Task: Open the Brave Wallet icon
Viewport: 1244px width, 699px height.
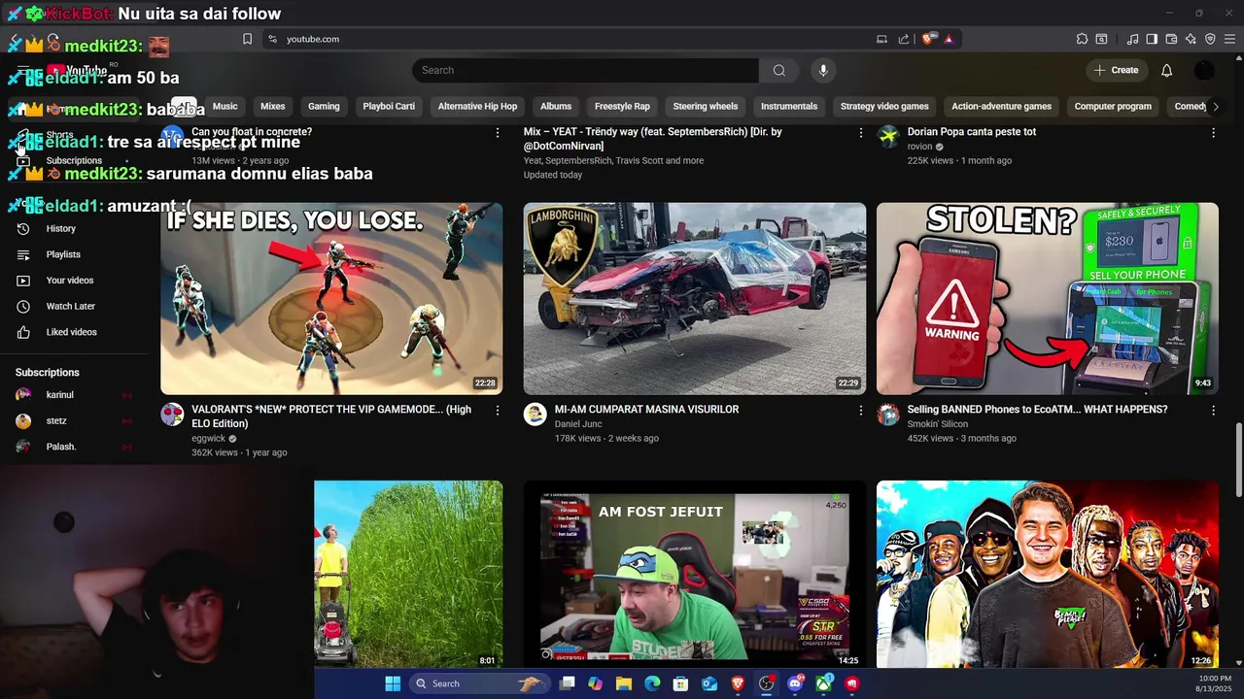Action: pos(1171,39)
